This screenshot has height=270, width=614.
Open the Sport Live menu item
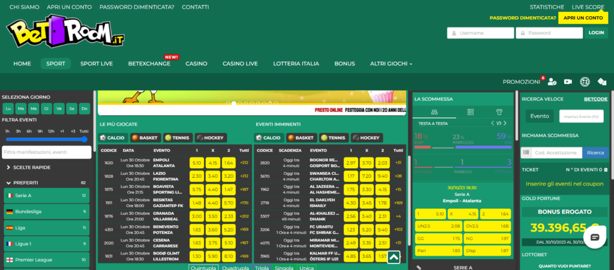(x=97, y=63)
